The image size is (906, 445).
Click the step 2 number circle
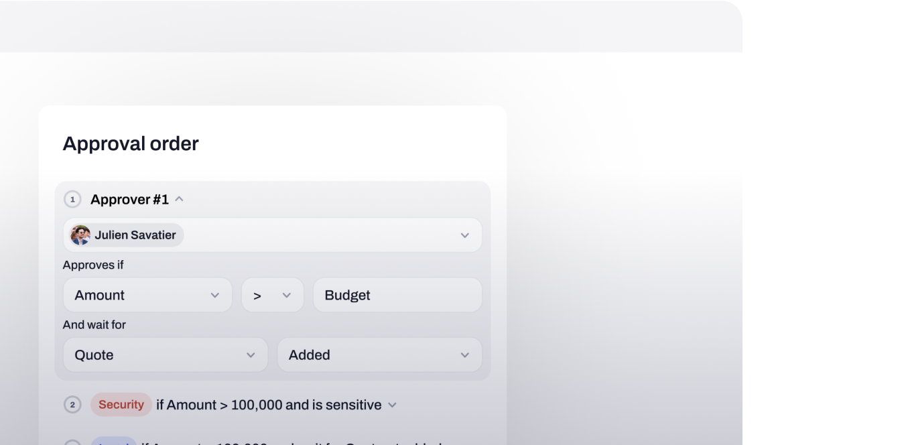click(72, 405)
